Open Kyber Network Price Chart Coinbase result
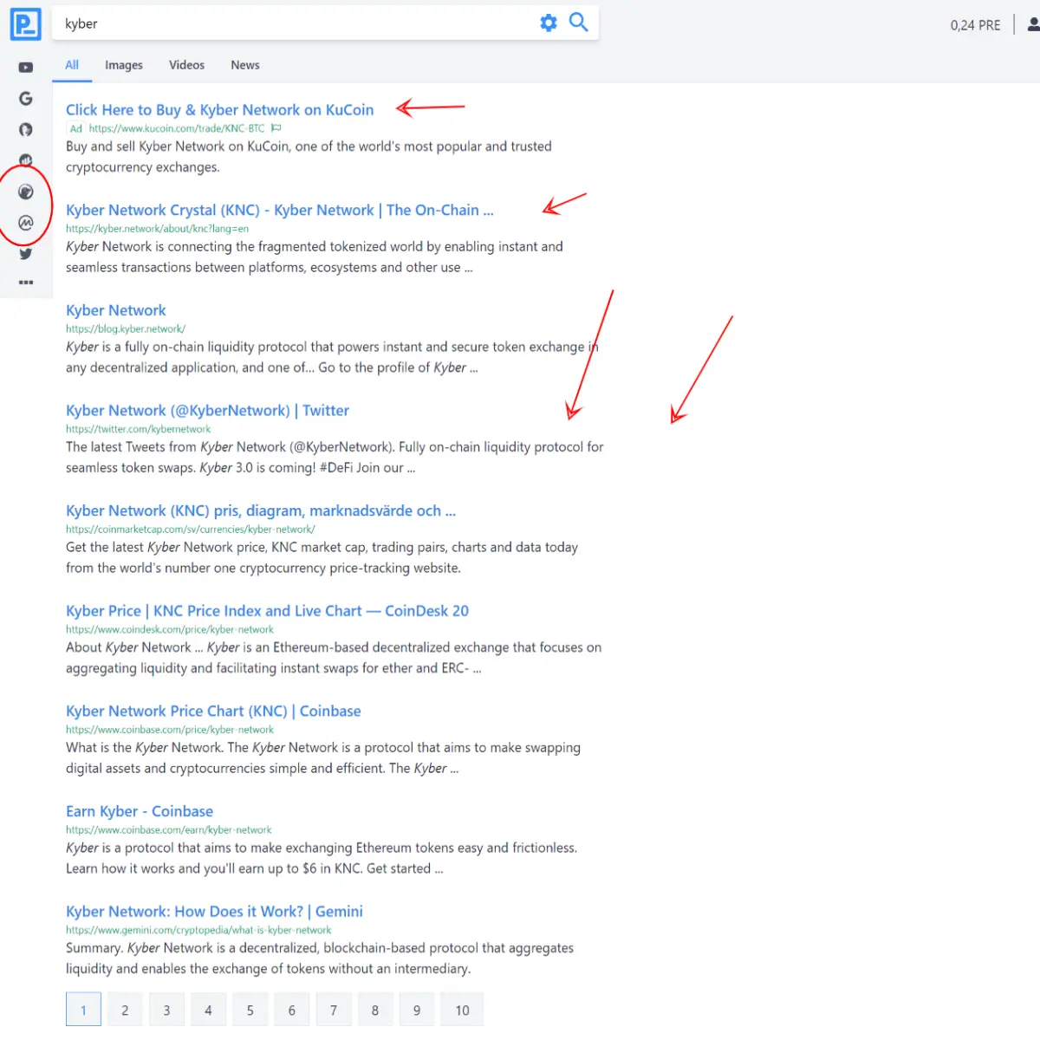Screen dimensions: 1040x1040 (213, 712)
